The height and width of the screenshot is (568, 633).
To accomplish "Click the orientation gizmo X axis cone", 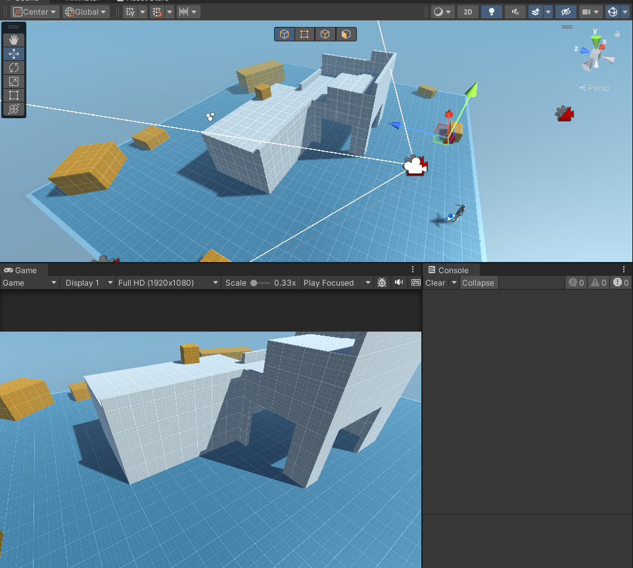I will point(602,47).
